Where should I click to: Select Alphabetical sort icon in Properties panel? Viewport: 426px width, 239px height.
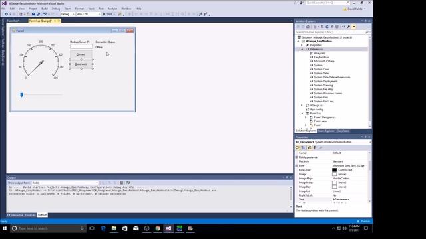[x=304, y=147]
